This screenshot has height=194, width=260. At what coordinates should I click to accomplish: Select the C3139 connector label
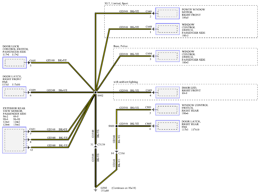click(101, 145)
